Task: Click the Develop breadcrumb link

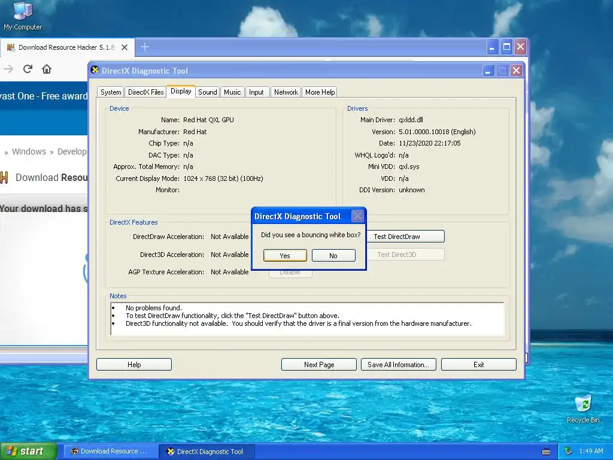Action: click(72, 152)
